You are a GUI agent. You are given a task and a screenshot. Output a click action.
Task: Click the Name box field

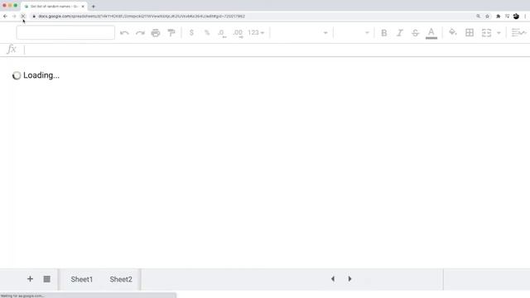coord(65,33)
